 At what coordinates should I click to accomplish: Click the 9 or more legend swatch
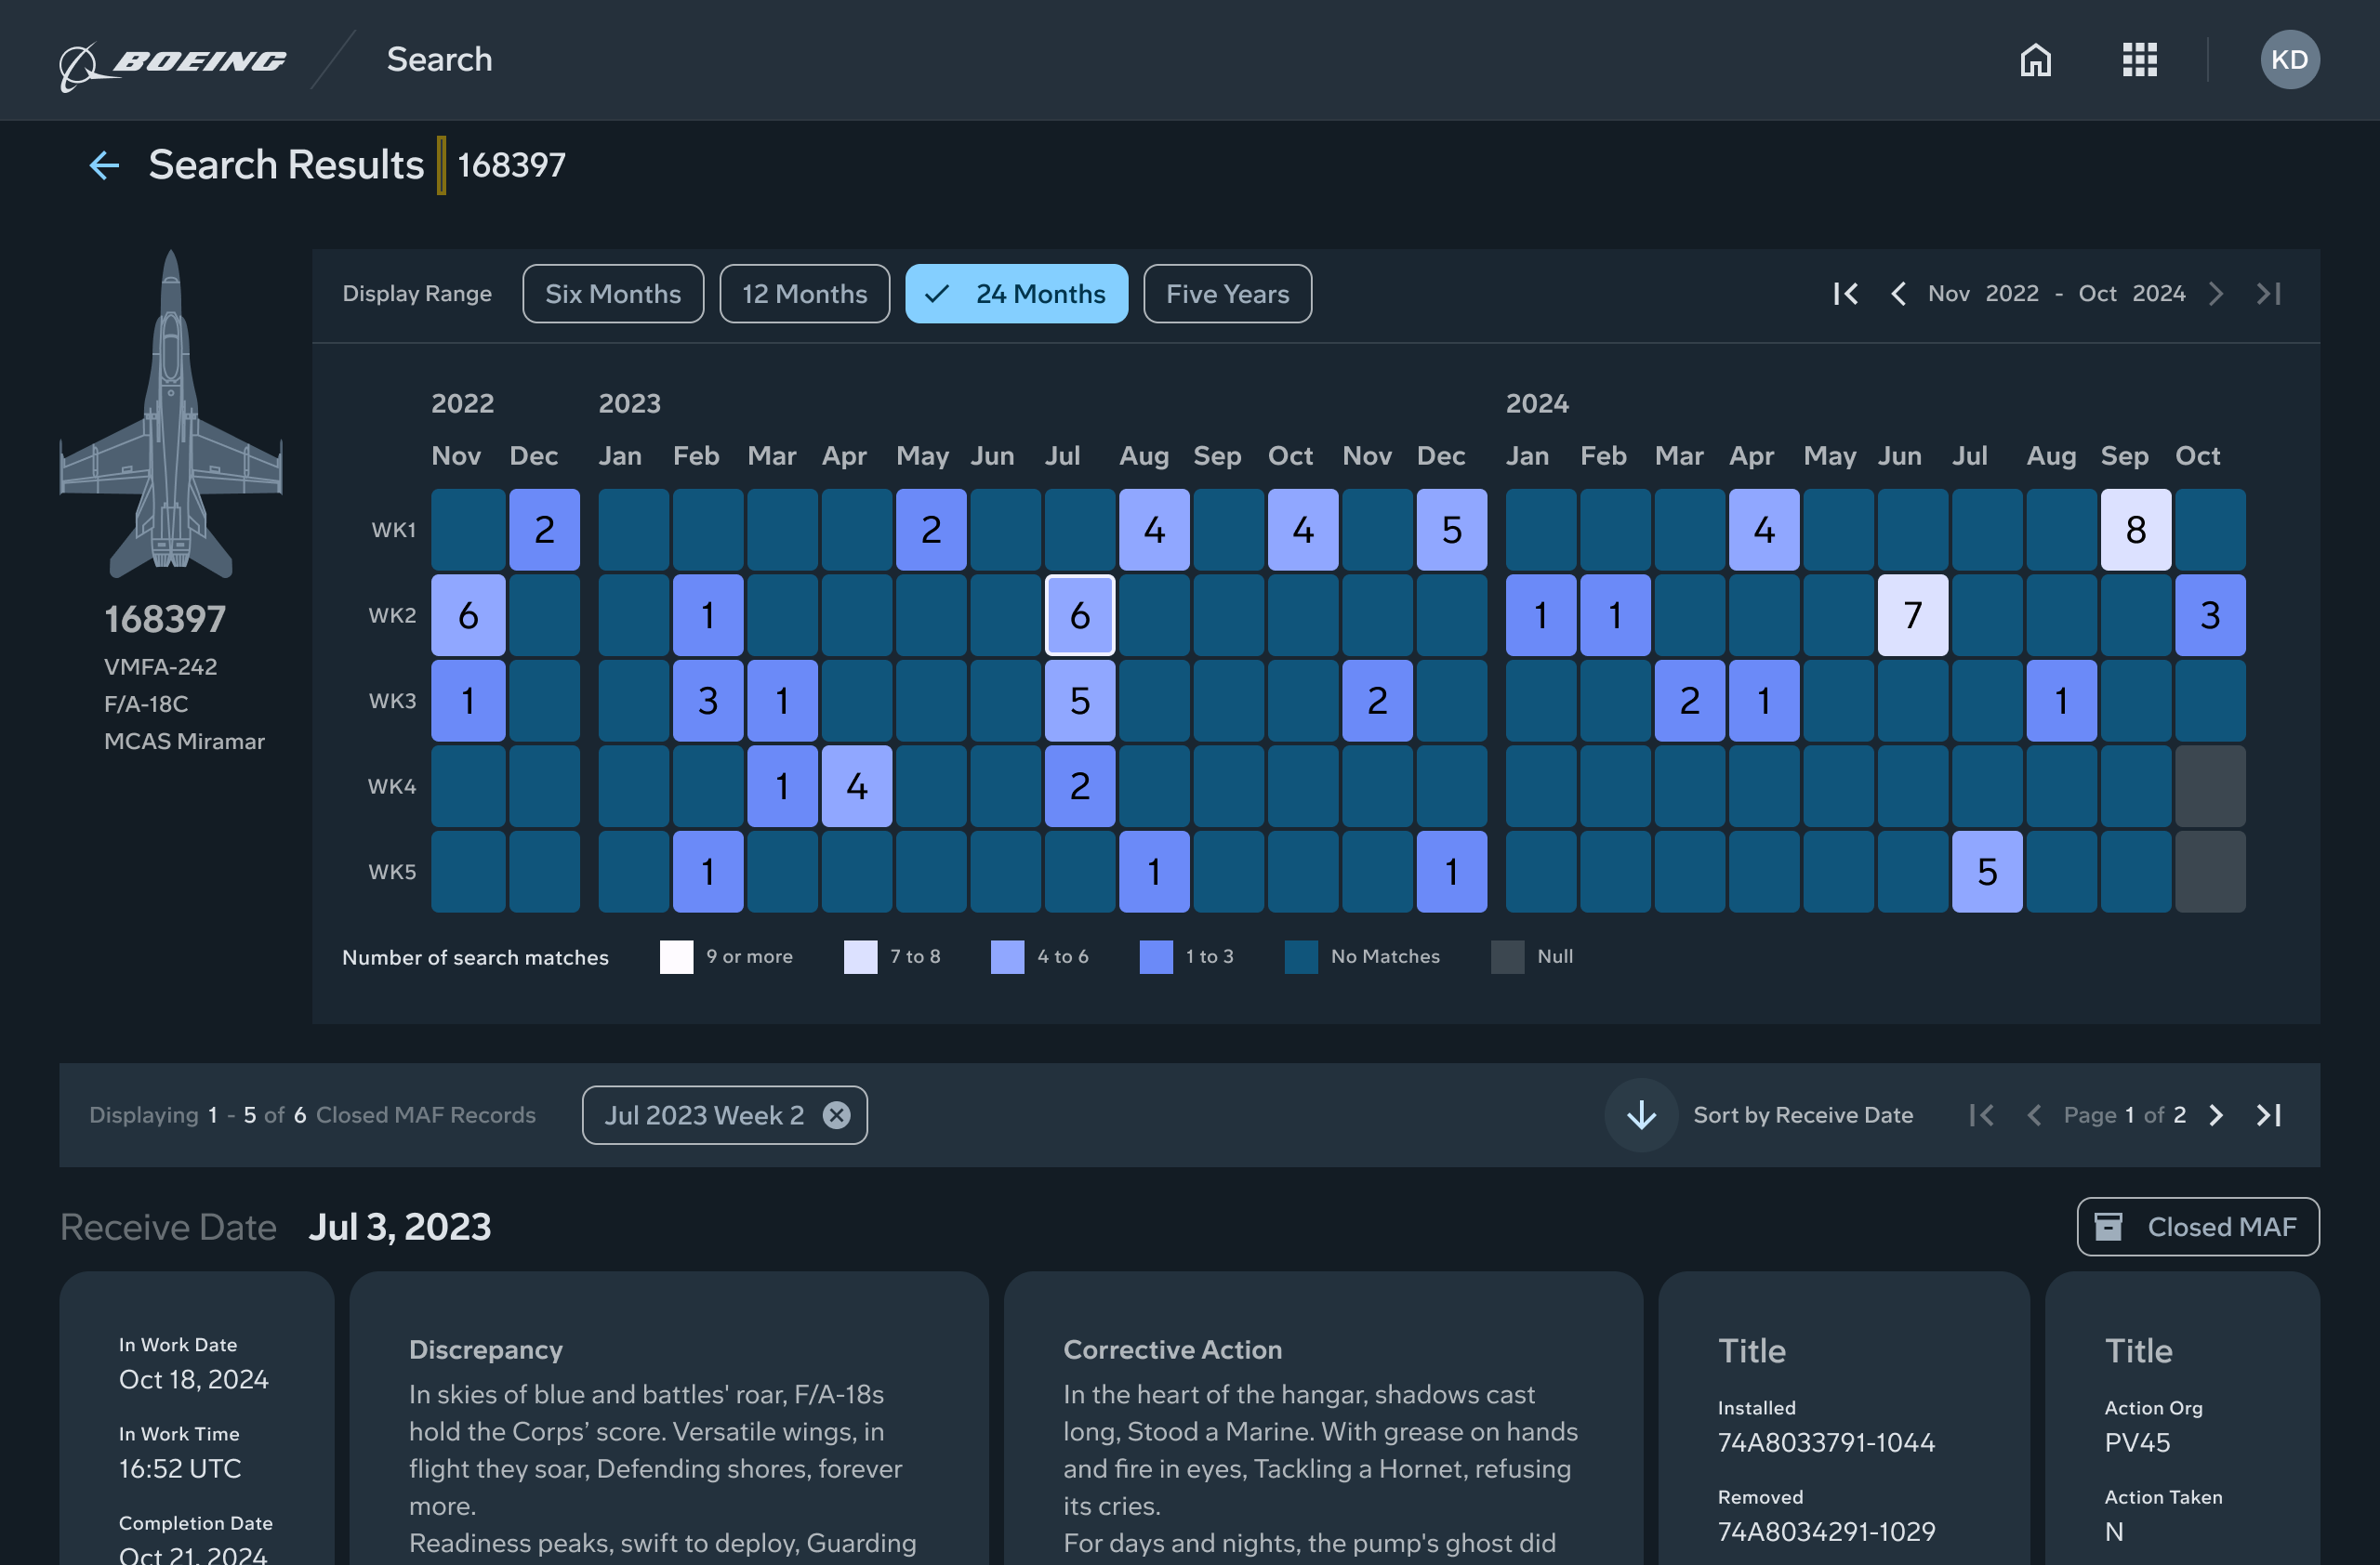click(x=676, y=957)
